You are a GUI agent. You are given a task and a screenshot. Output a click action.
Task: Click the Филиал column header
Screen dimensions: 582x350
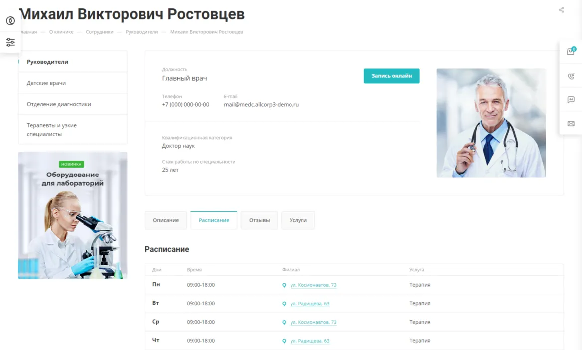[291, 270]
